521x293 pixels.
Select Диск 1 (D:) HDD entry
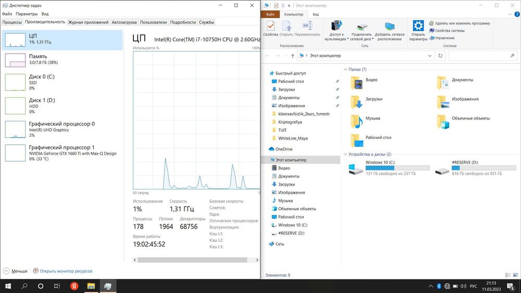pos(62,106)
